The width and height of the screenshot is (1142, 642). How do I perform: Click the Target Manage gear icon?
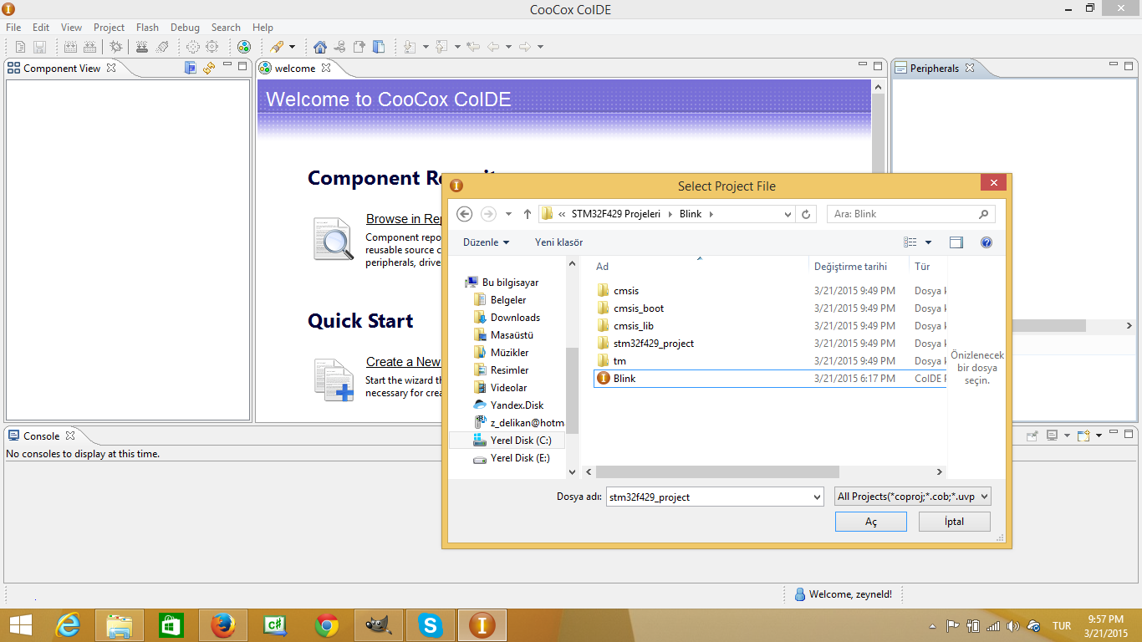[x=193, y=47]
